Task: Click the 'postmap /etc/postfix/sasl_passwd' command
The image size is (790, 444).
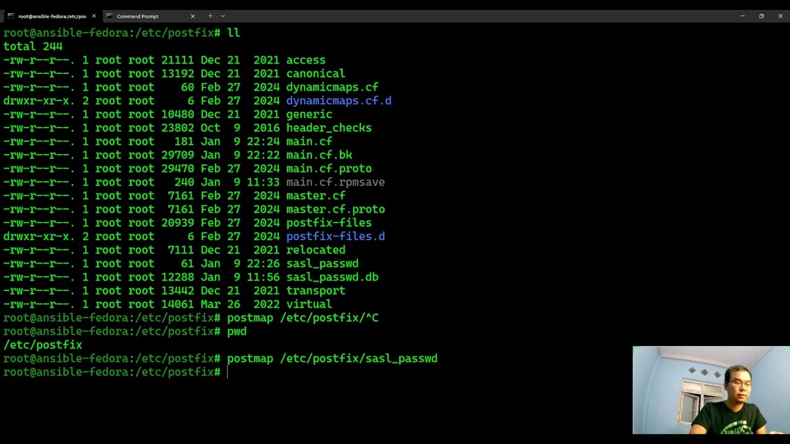Action: (332, 358)
